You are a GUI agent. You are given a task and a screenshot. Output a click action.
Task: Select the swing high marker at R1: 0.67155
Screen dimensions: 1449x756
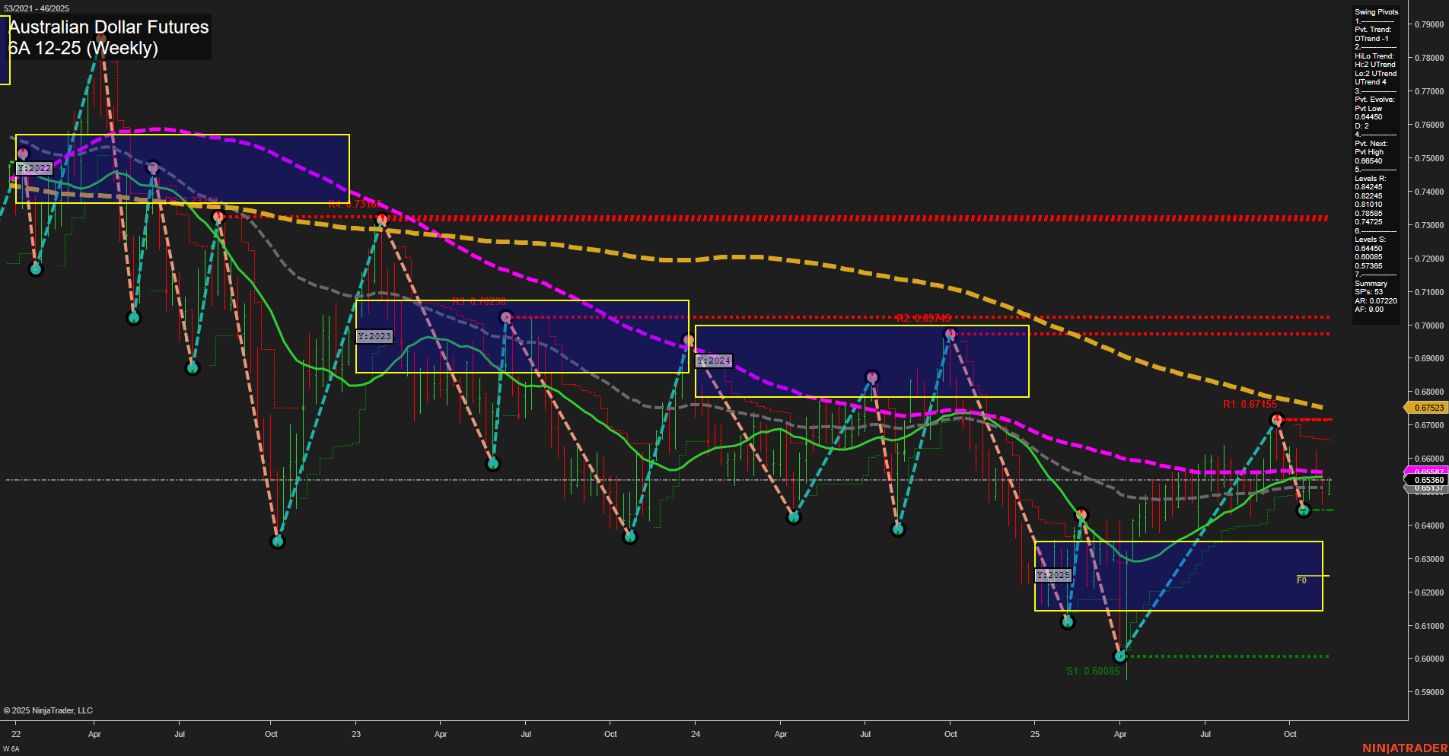pos(1278,418)
